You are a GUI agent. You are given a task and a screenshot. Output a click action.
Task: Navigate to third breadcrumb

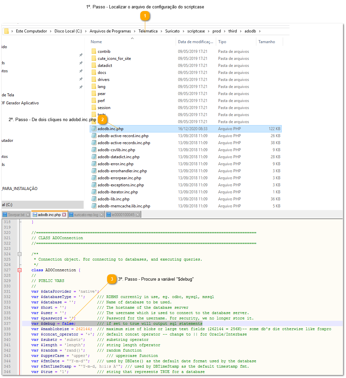point(233,31)
